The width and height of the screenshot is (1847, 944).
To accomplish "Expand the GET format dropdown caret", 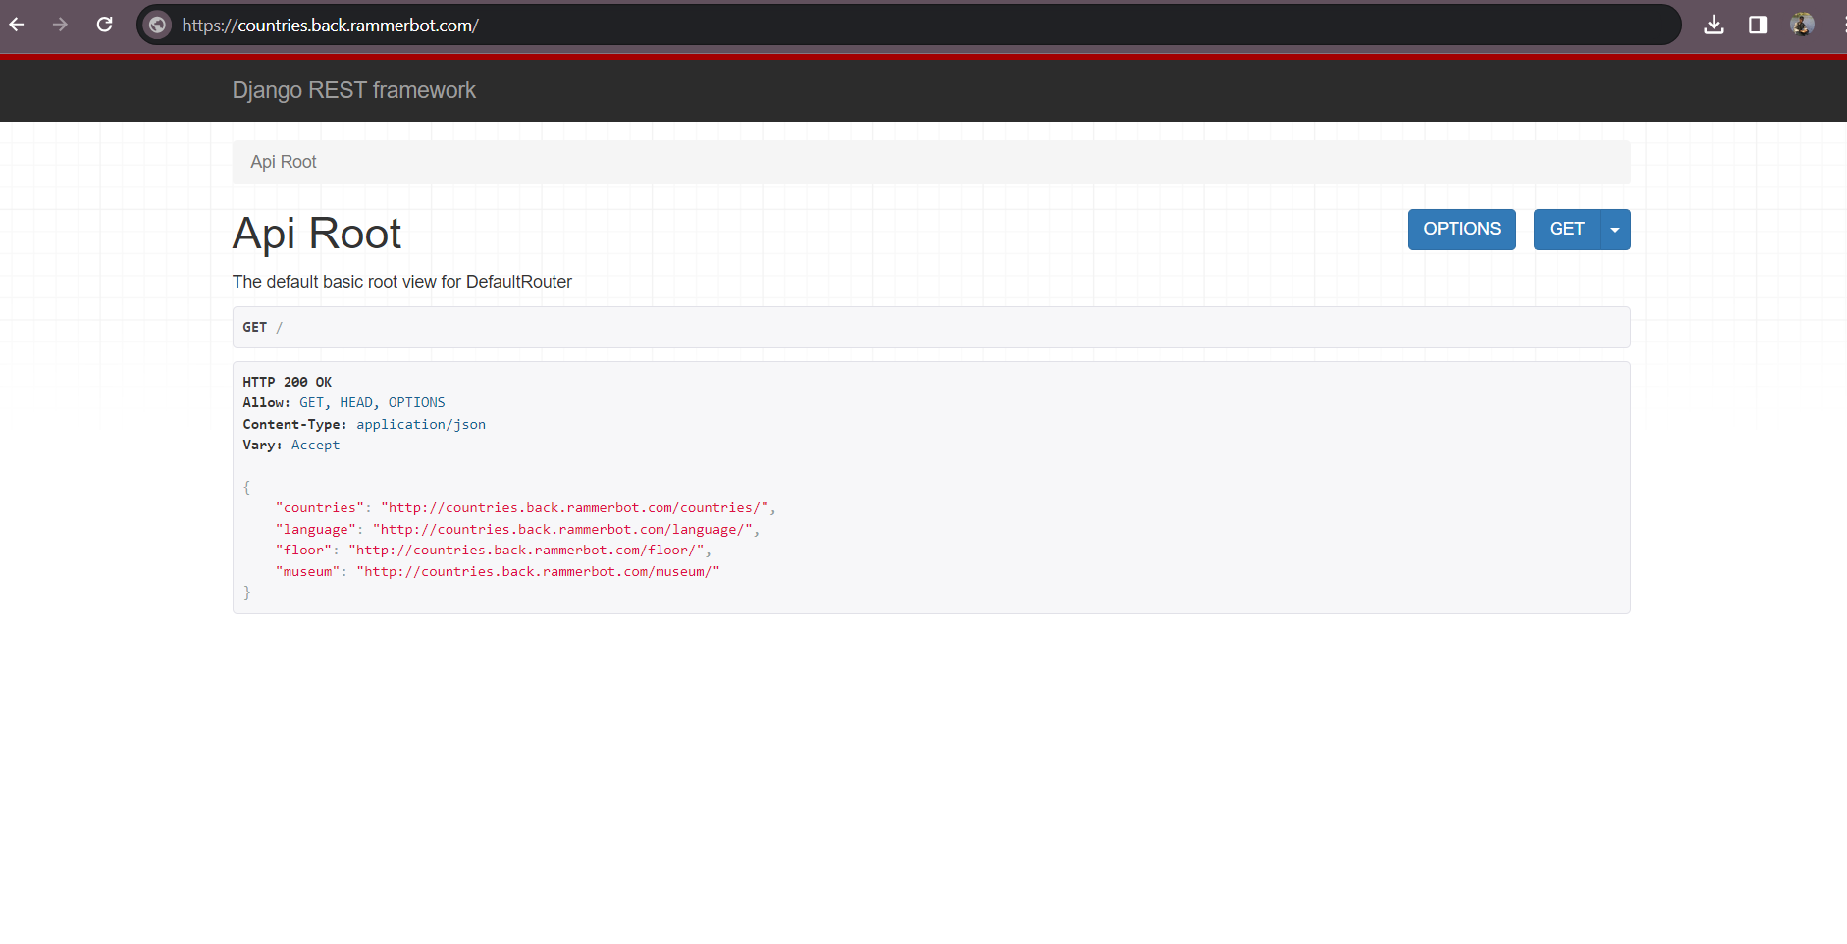I will click(x=1615, y=230).
